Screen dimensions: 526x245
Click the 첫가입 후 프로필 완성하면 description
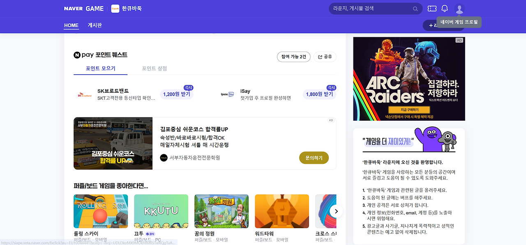(265, 98)
